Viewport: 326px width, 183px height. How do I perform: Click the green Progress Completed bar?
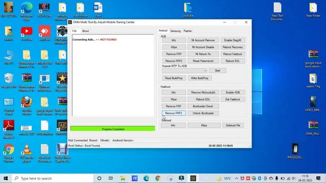[x=113, y=129]
